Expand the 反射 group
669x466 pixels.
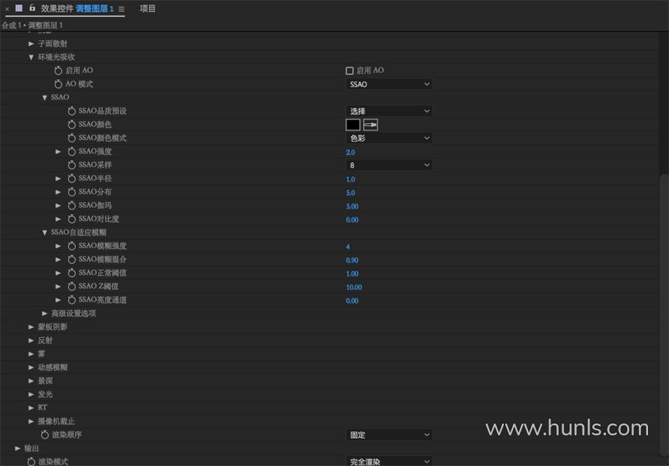pos(31,340)
